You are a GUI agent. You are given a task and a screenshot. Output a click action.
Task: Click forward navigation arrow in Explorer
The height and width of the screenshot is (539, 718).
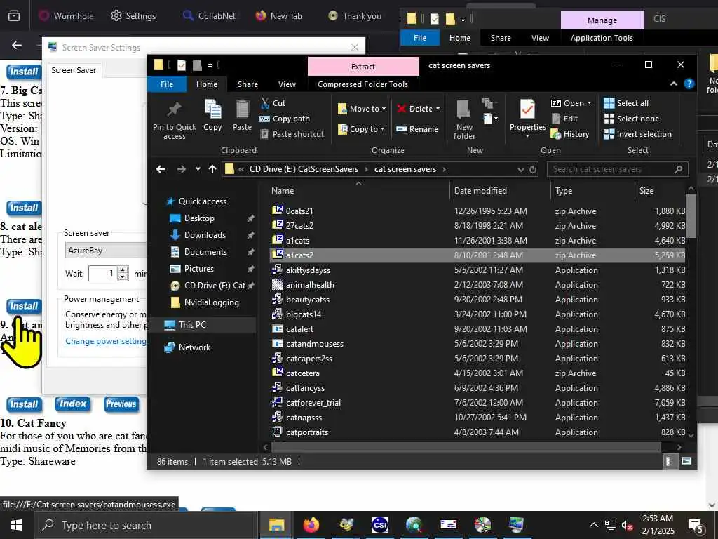182,169
